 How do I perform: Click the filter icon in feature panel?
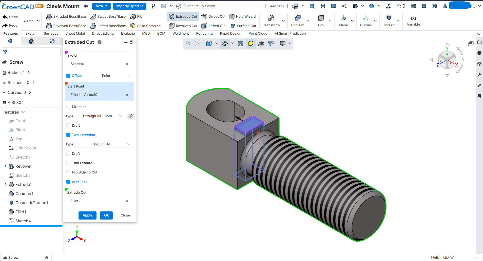(5, 52)
